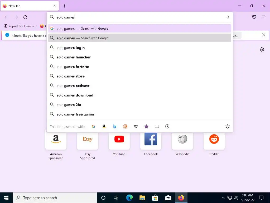Open Task View from taskbar
Image resolution: width=270 pixels, height=203 pixels.
pos(116,198)
